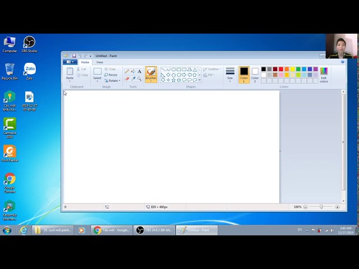Open Internet Explorer from taskbar
359x269 pixels.
24,230
